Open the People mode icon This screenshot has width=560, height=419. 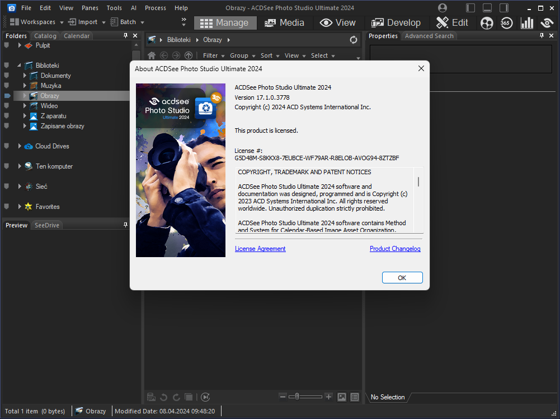click(486, 23)
